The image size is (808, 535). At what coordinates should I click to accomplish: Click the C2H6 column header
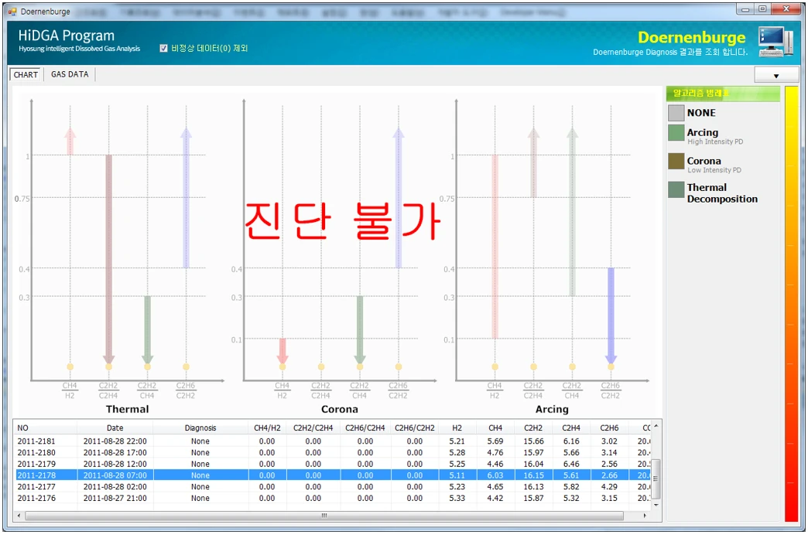pyautogui.click(x=610, y=428)
